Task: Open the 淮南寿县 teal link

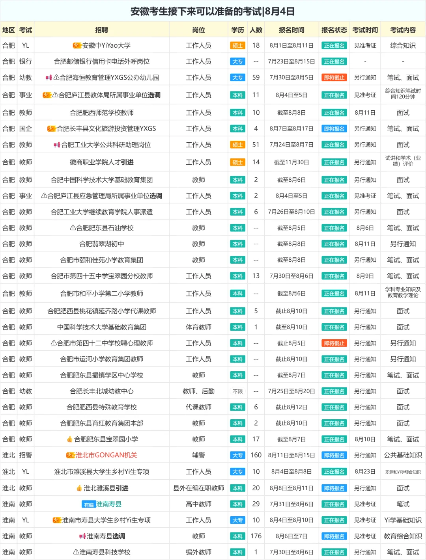Action: click(109, 504)
